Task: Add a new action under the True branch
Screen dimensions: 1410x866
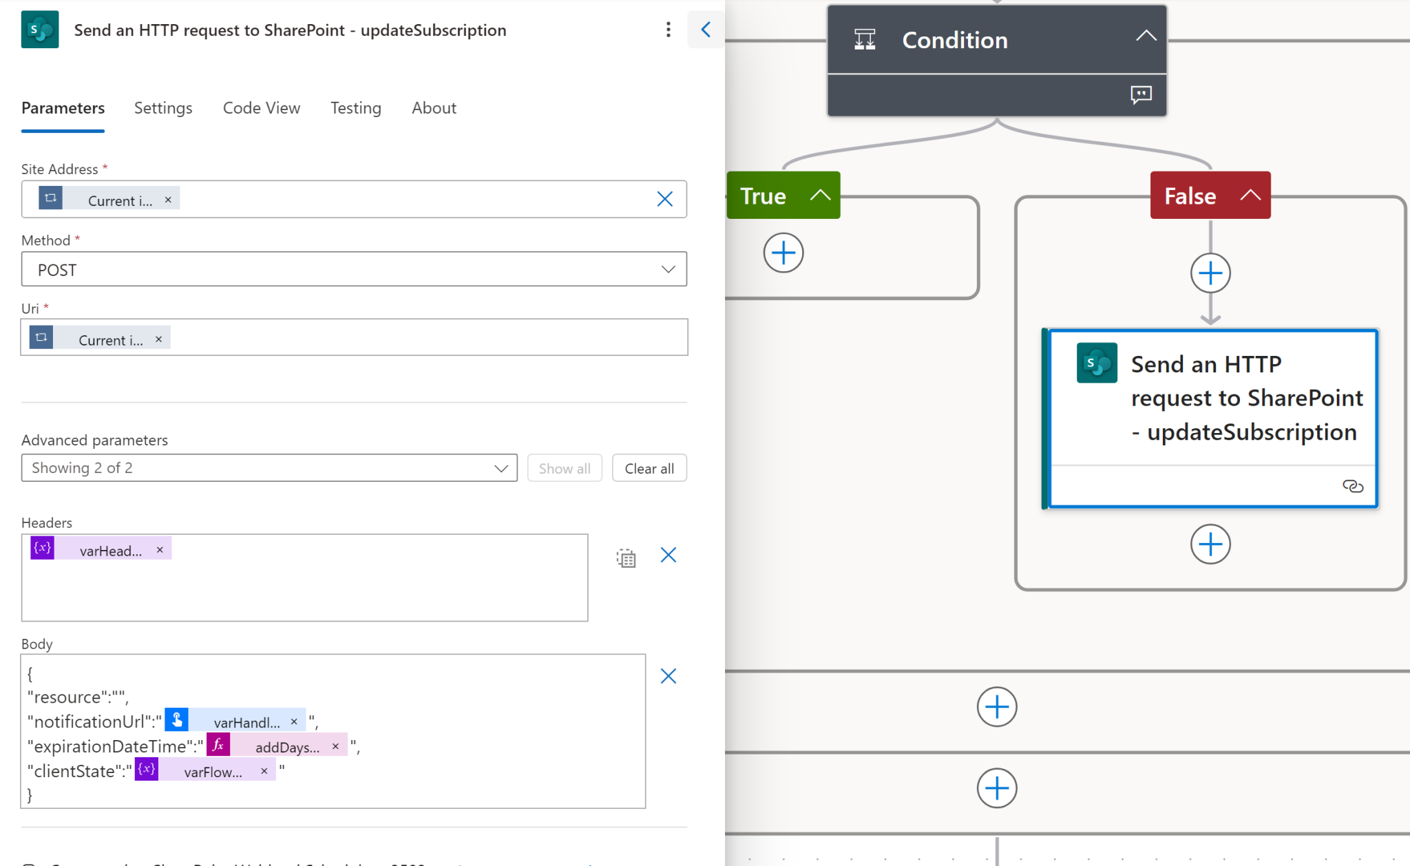Action: [783, 253]
